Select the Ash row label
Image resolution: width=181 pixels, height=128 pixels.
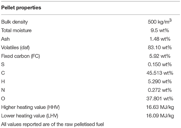5,39
